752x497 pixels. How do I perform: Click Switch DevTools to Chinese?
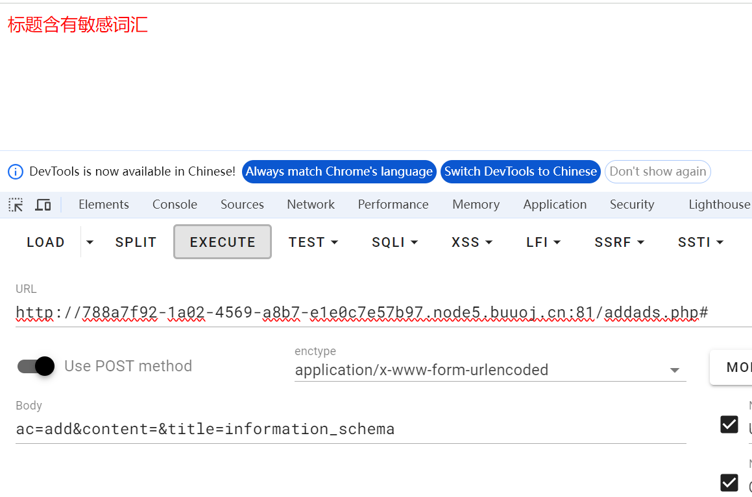(520, 172)
